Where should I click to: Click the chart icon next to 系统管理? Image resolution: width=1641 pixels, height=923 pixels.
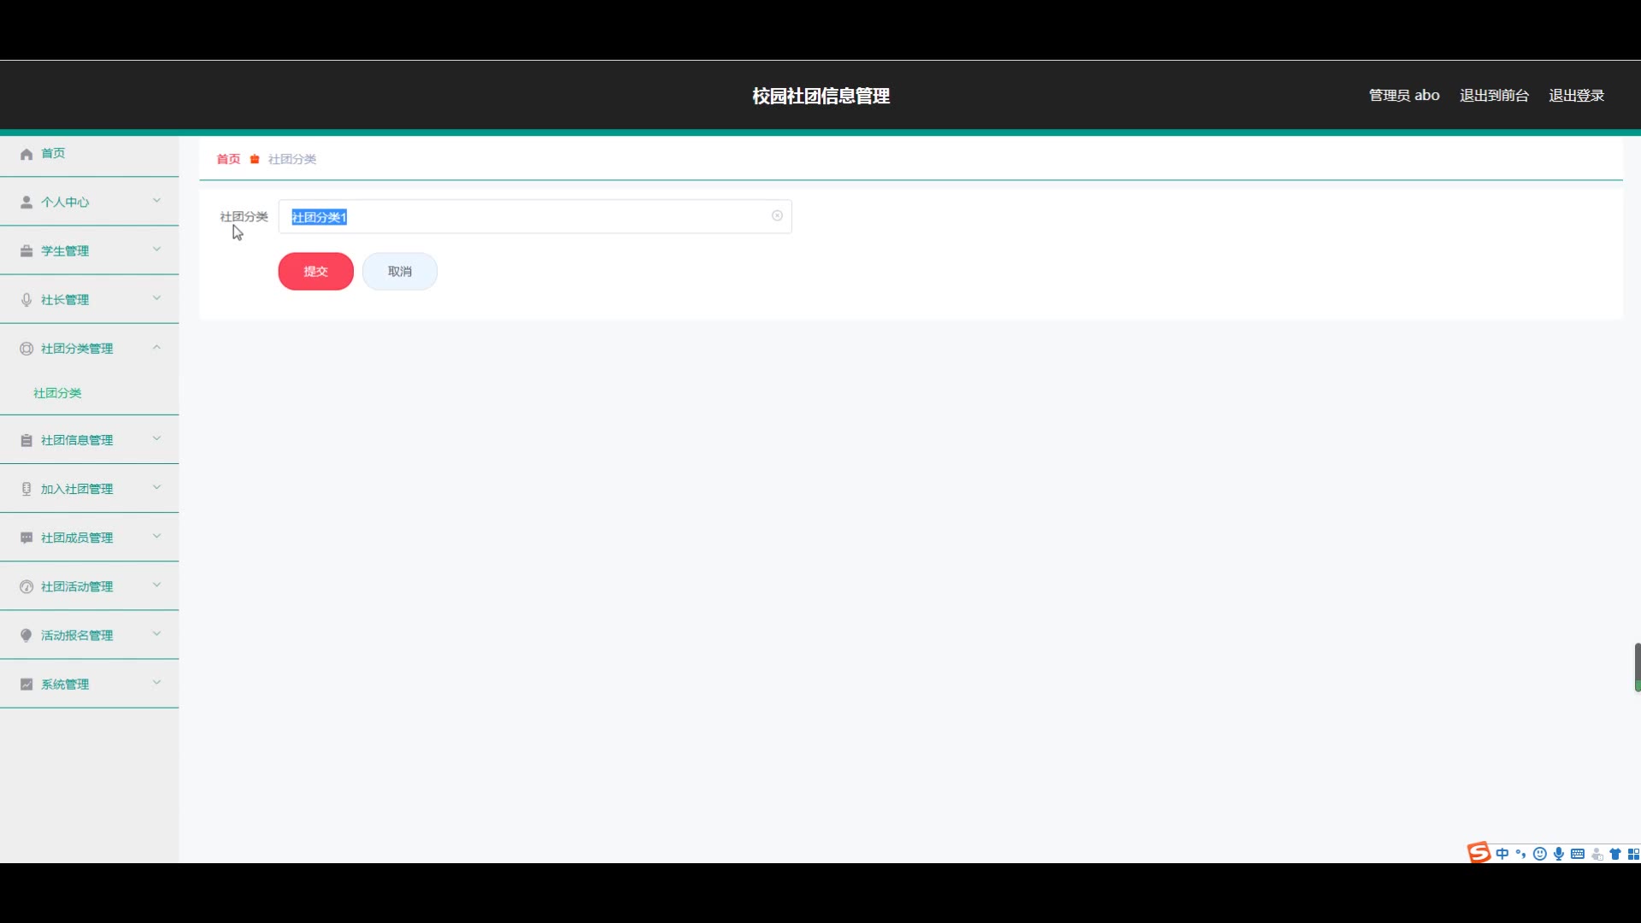[26, 684]
